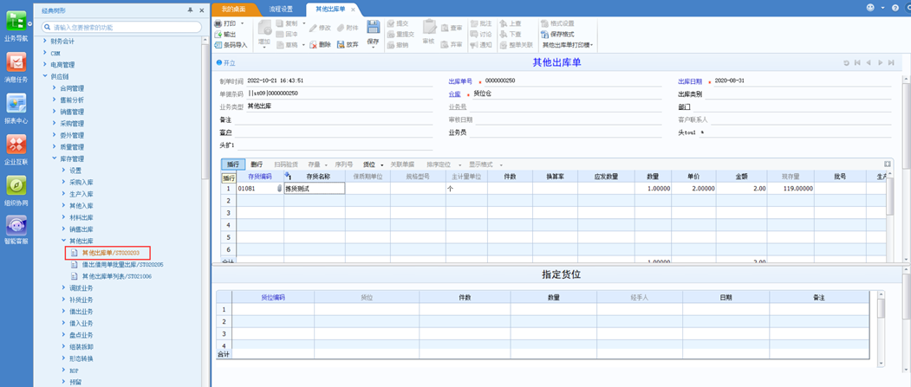This screenshot has height=387, width=911.
Task: Open 其他出库单列表/ST021006 in tree
Action: tap(117, 276)
